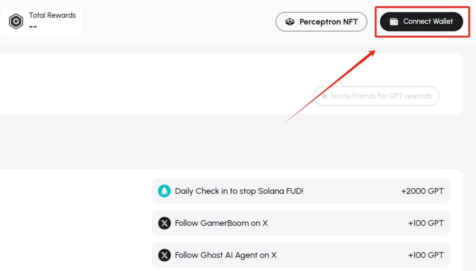Click the X logo beside Follow Ghost AI Agent
Viewport: 476px width, 271px height.
coord(164,255)
